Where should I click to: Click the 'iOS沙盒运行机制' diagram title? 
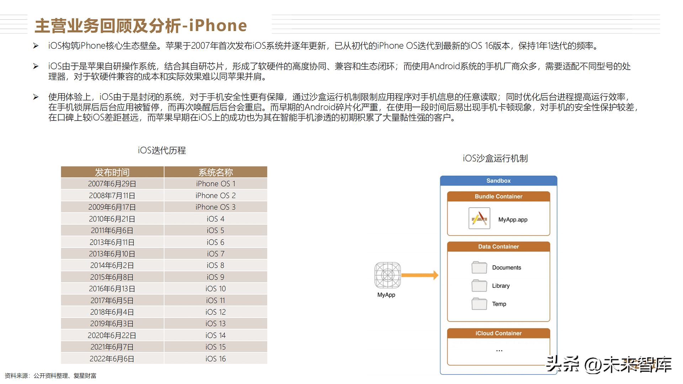495,158
